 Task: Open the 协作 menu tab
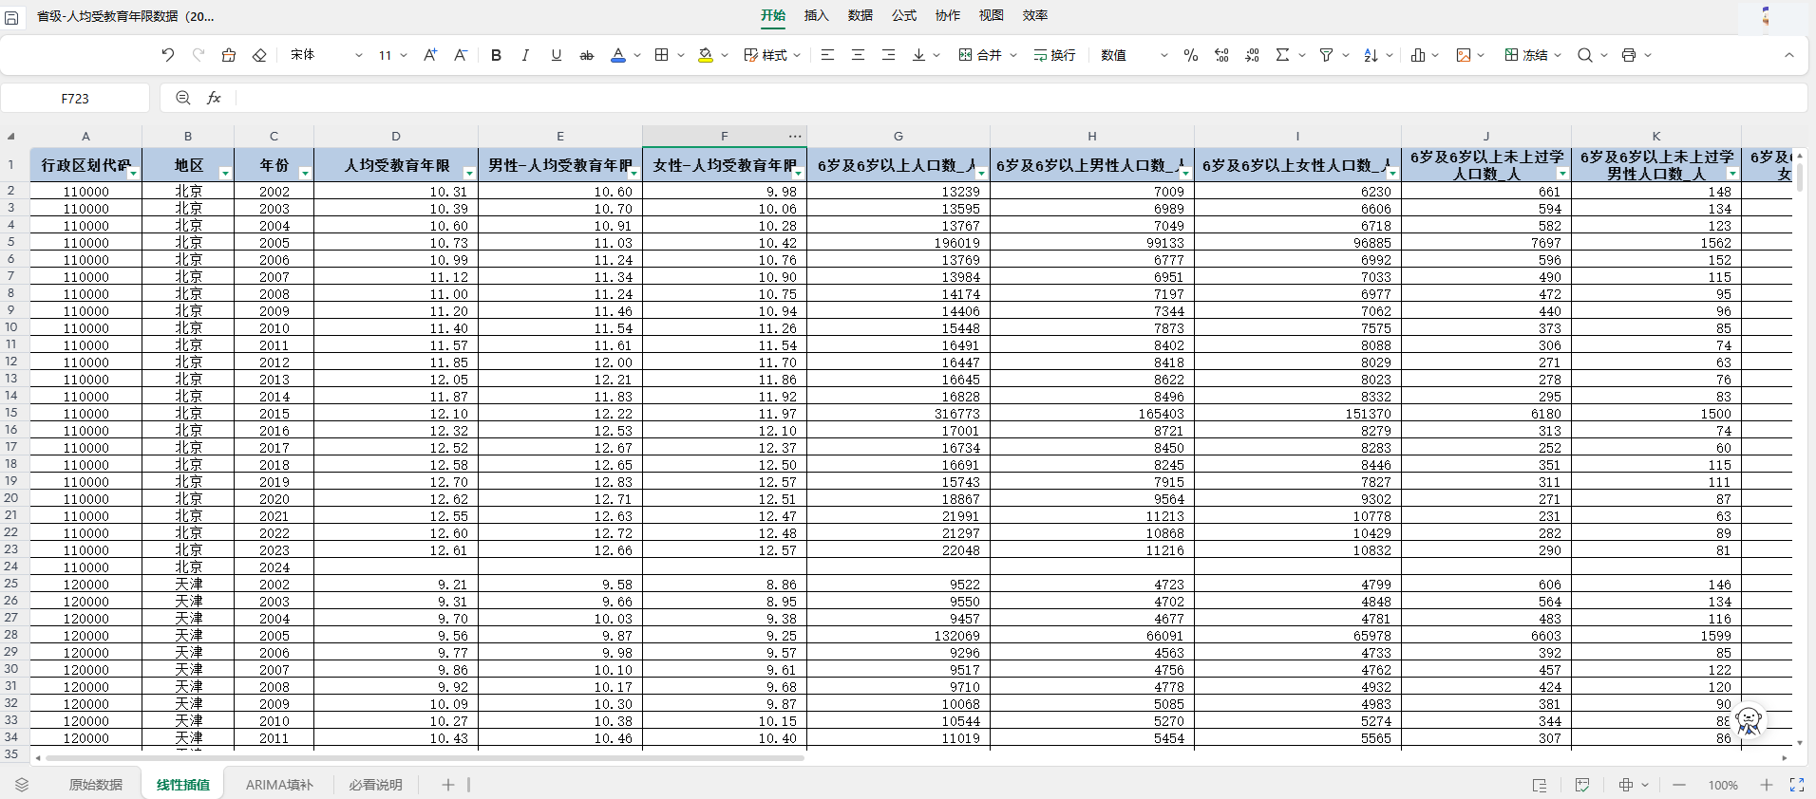point(948,15)
